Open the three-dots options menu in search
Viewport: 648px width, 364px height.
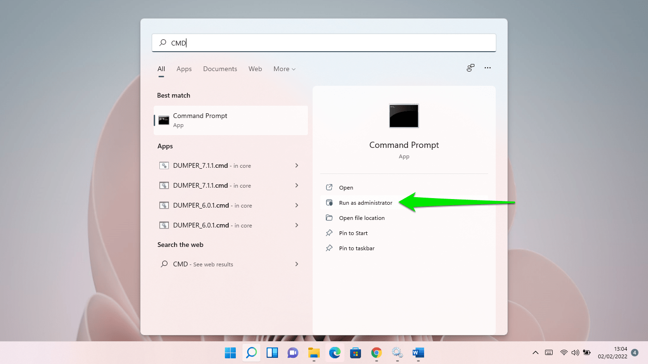pos(487,68)
